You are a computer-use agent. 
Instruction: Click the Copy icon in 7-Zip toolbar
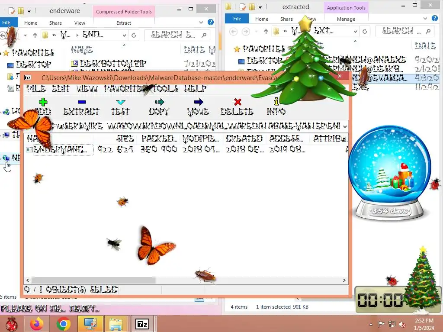click(x=159, y=102)
